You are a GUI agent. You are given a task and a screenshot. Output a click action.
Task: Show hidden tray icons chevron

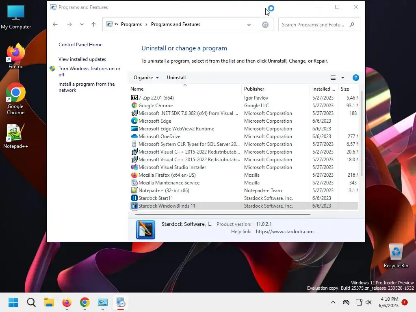coord(333,302)
